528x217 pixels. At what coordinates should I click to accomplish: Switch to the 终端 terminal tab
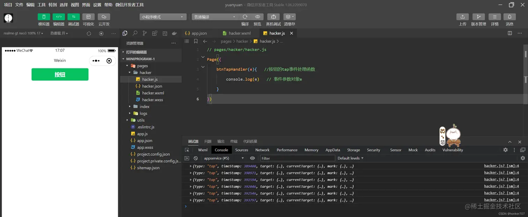[x=234, y=141]
